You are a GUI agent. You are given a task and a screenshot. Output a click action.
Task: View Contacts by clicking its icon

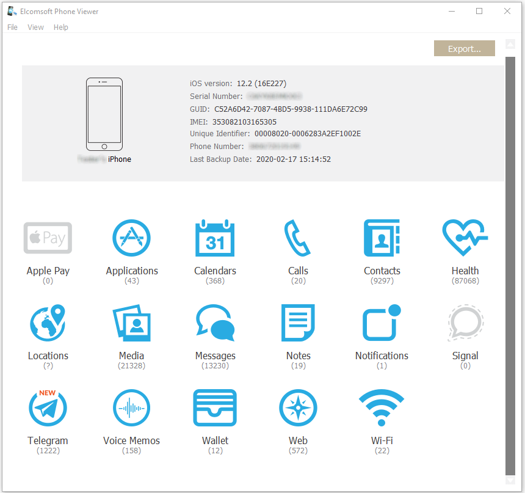(x=382, y=238)
